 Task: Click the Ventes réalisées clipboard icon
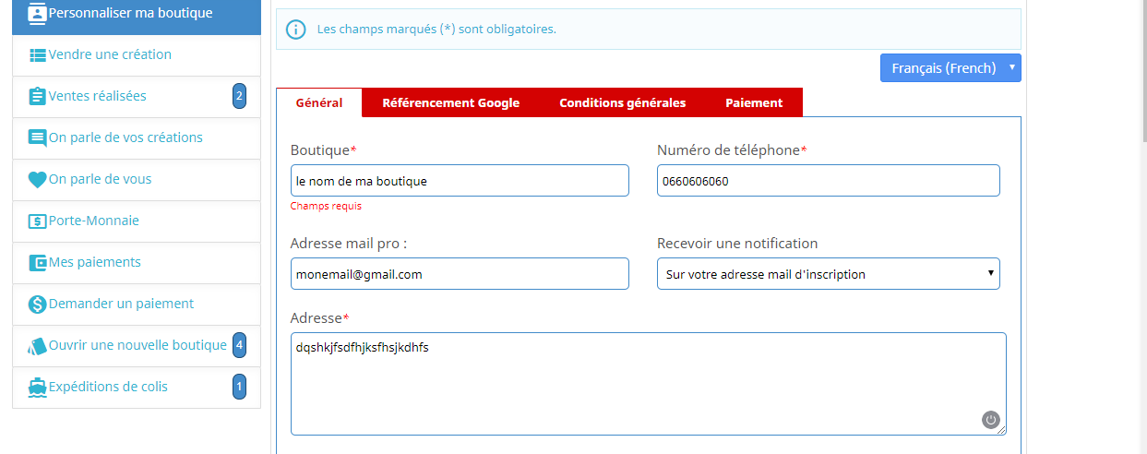[38, 96]
